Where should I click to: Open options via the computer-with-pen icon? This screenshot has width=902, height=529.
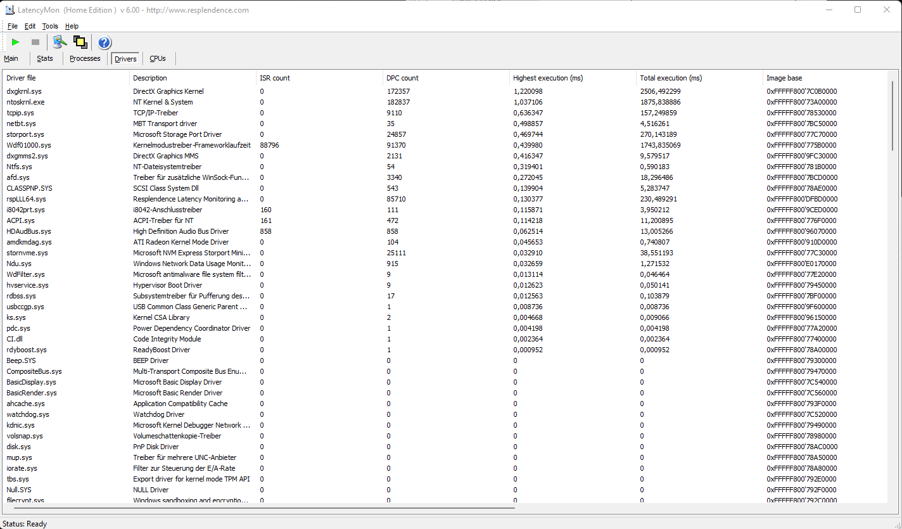pos(60,42)
